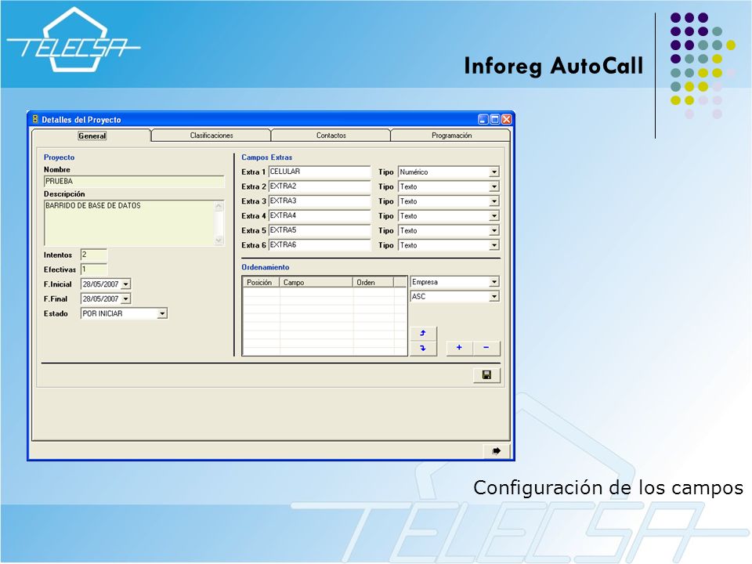Maximize the Detalles del Proyecto window
The image size is (752, 564).
[494, 119]
